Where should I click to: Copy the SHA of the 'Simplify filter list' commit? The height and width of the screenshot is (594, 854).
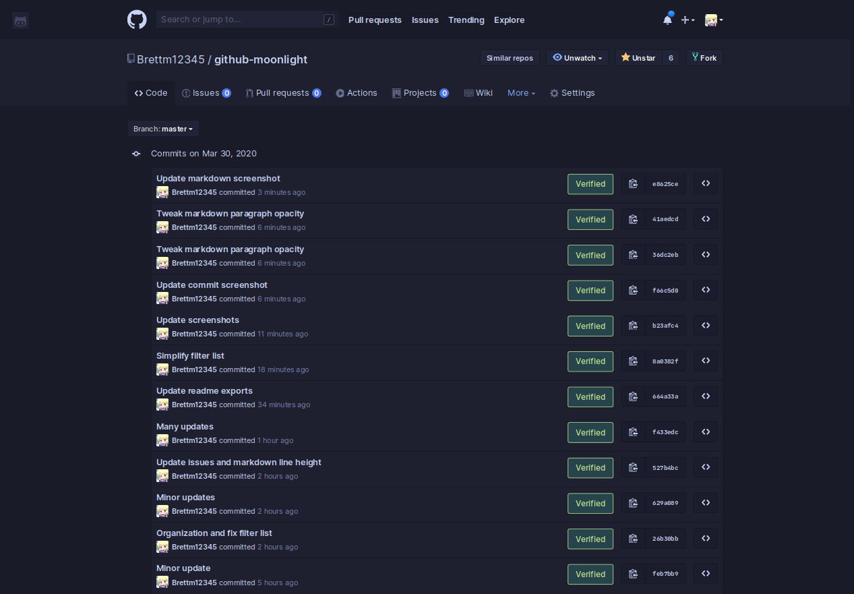click(x=632, y=361)
